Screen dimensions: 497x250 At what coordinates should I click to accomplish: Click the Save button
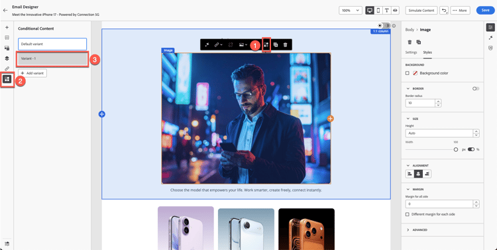click(485, 10)
